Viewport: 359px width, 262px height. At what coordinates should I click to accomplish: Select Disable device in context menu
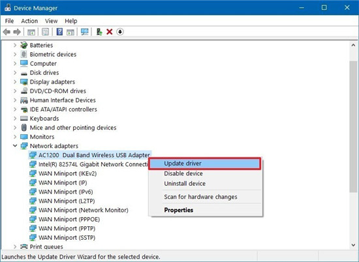click(x=183, y=173)
